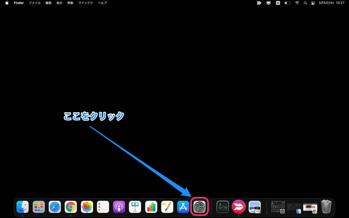Open the Wi-Fi status menu

coord(297,3)
